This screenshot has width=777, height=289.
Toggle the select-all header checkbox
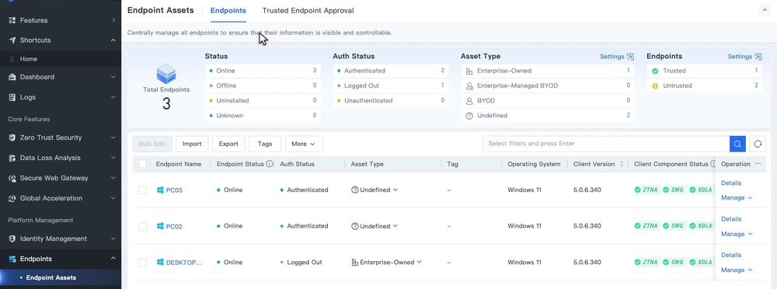(143, 164)
